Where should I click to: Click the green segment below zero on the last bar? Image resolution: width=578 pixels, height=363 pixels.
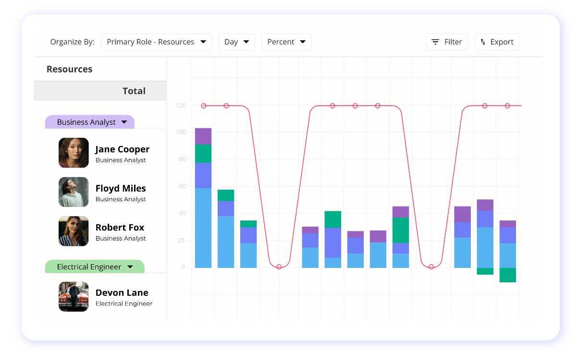click(507, 275)
